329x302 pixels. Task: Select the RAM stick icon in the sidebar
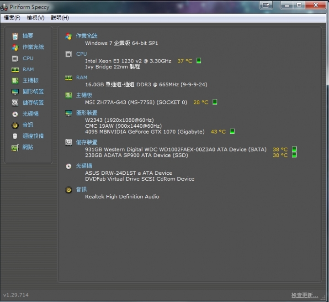(x=15, y=69)
